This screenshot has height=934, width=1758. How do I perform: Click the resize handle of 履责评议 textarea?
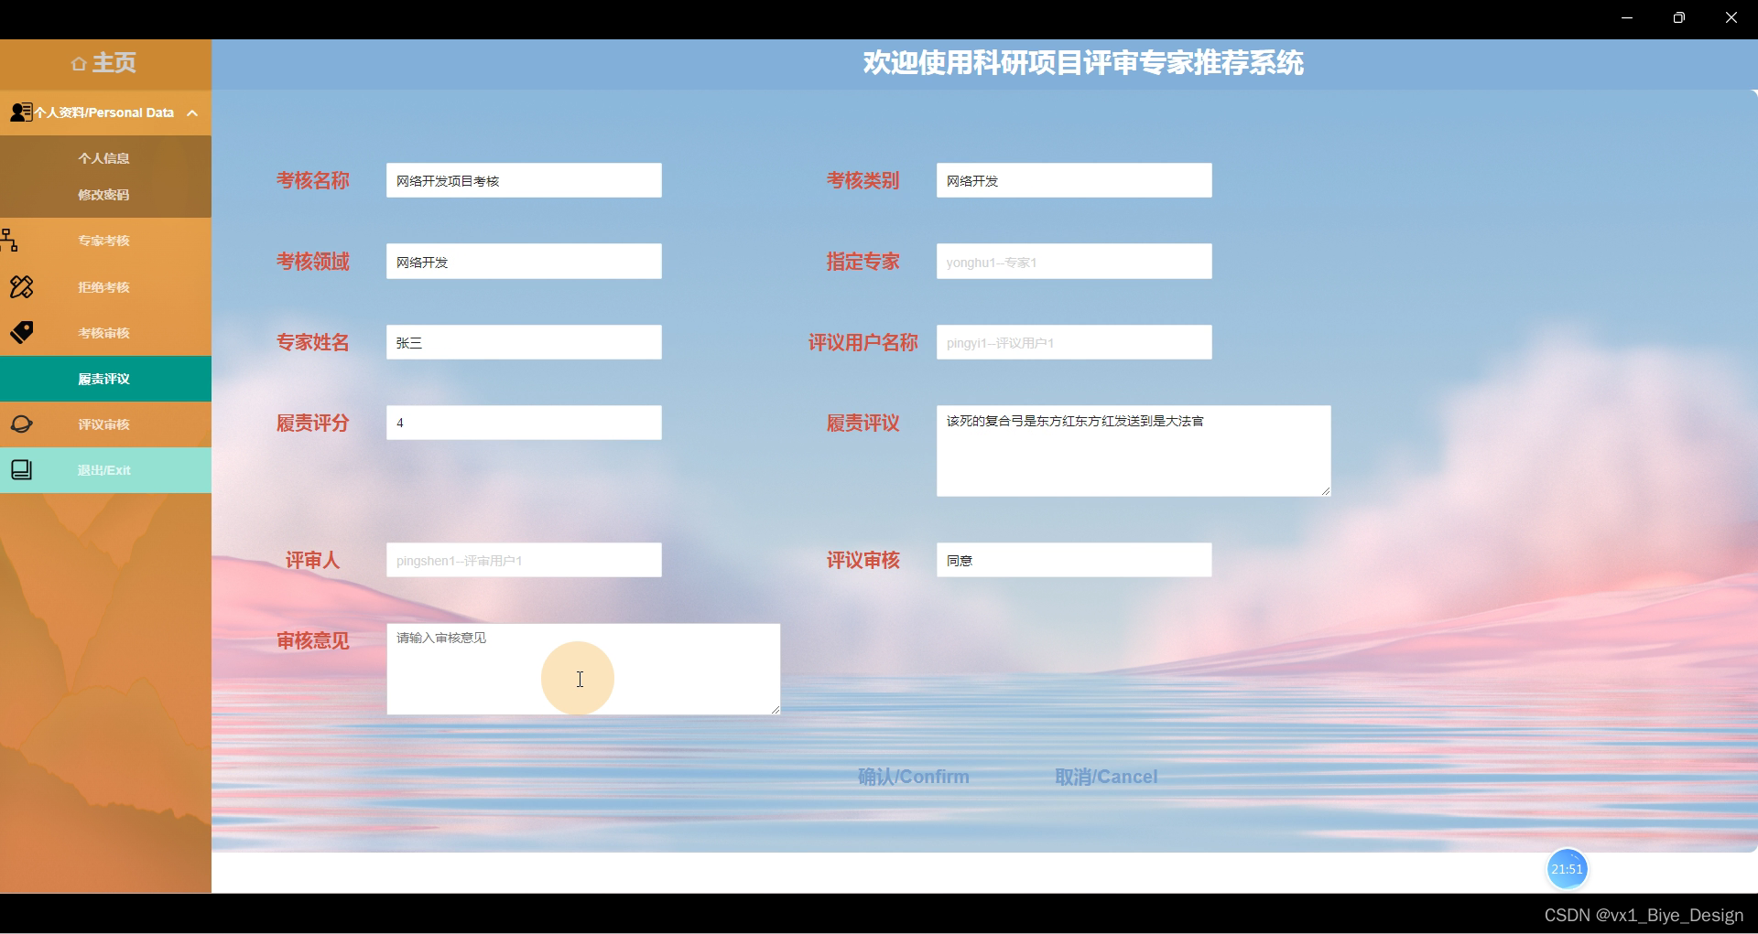click(x=1326, y=491)
